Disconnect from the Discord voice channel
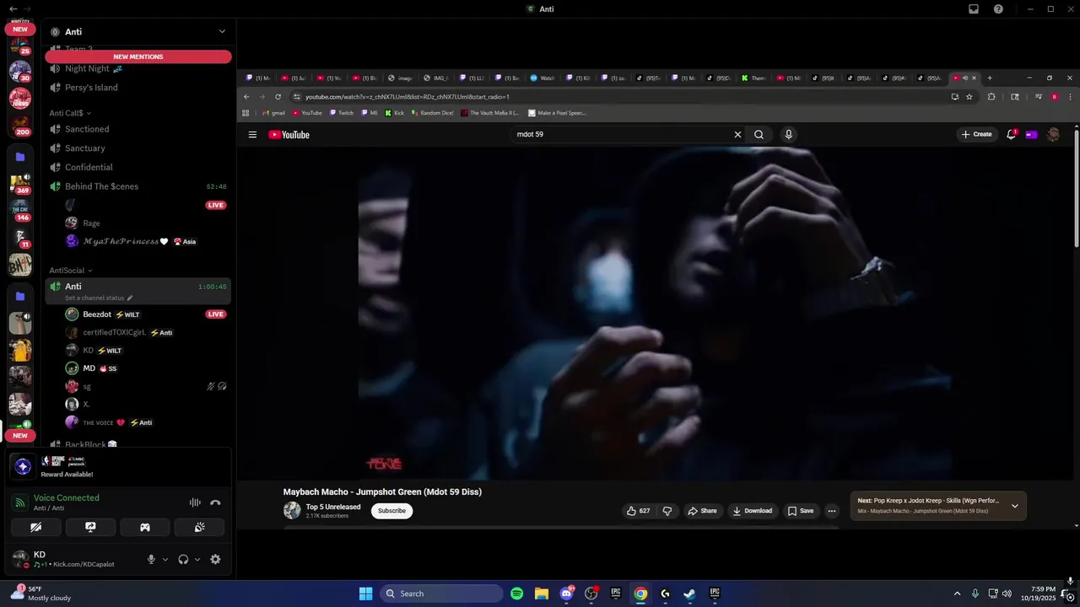 pyautogui.click(x=215, y=502)
